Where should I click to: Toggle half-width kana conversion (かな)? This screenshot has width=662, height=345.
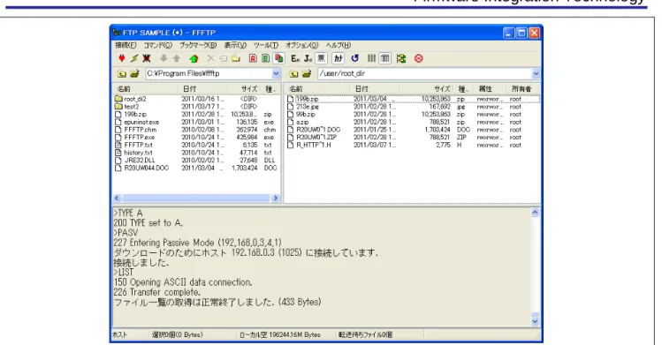coord(339,58)
